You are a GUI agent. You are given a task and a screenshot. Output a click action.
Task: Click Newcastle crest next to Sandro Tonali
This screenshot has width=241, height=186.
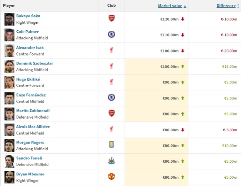pyautogui.click(x=111, y=161)
